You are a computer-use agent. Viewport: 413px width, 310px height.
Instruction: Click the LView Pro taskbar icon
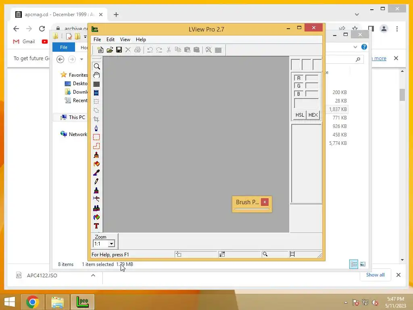pyautogui.click(x=82, y=302)
